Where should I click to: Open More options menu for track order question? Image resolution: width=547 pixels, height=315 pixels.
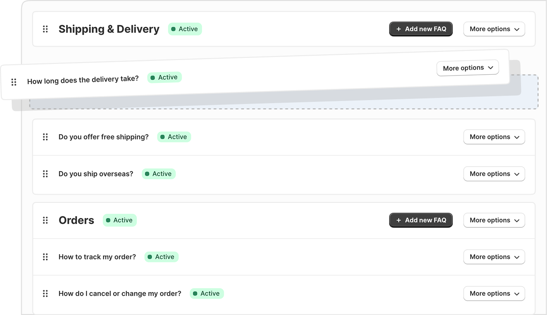pyautogui.click(x=494, y=257)
